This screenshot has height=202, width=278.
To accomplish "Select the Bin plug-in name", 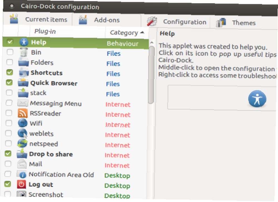I will [36, 53].
